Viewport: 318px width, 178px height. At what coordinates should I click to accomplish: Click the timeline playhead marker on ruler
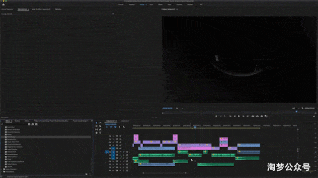(195, 127)
